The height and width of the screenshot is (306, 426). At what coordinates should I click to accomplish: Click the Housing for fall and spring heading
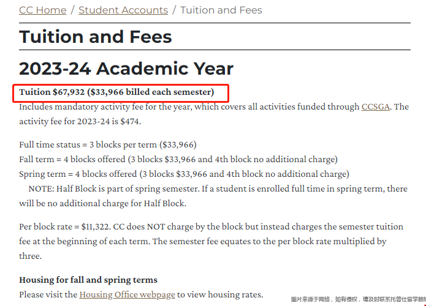tap(88, 280)
